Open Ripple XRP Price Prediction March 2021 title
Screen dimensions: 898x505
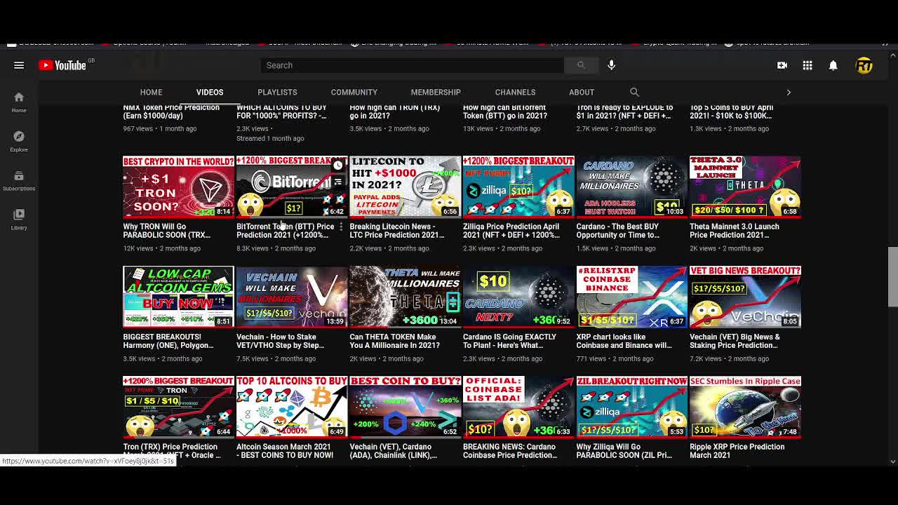tap(737, 451)
